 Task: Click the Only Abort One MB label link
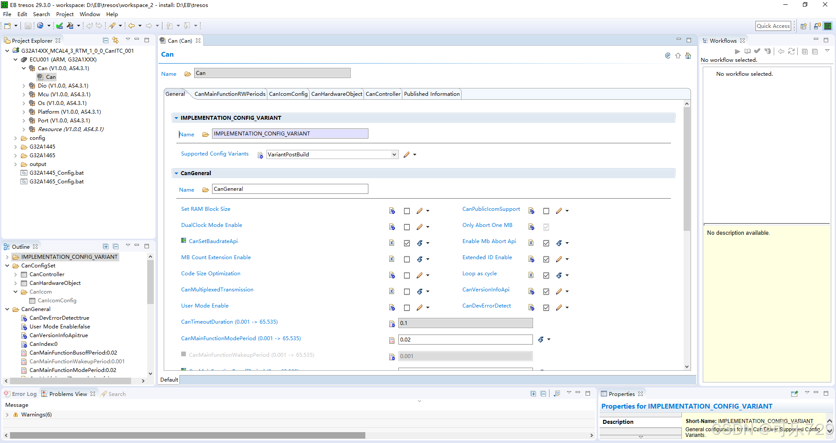(487, 225)
